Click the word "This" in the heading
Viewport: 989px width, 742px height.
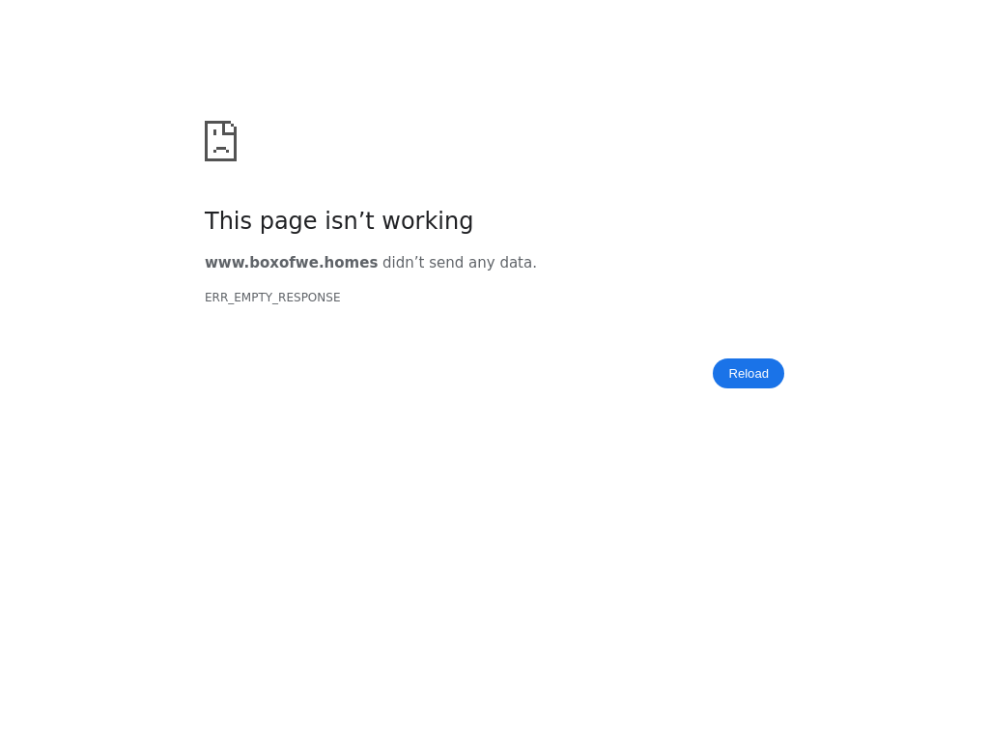coord(228,221)
